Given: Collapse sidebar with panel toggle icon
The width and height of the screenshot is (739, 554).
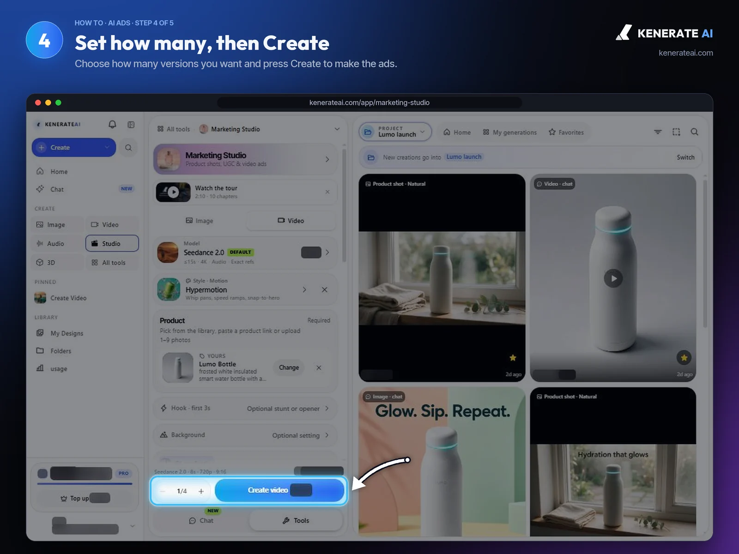Looking at the screenshot, I should [x=131, y=125].
